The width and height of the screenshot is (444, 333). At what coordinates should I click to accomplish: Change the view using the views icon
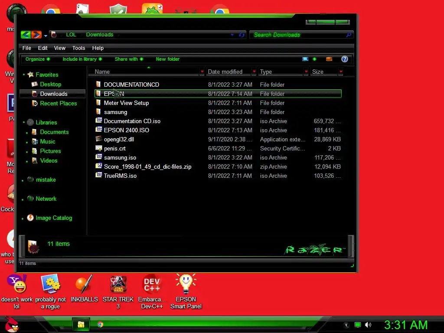tap(305, 59)
